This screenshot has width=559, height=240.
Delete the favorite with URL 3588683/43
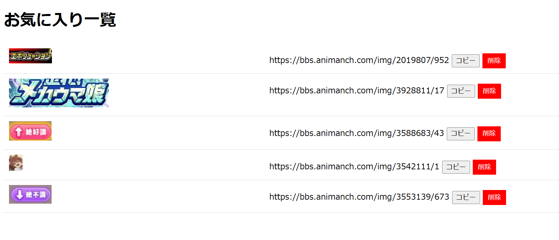489,134
